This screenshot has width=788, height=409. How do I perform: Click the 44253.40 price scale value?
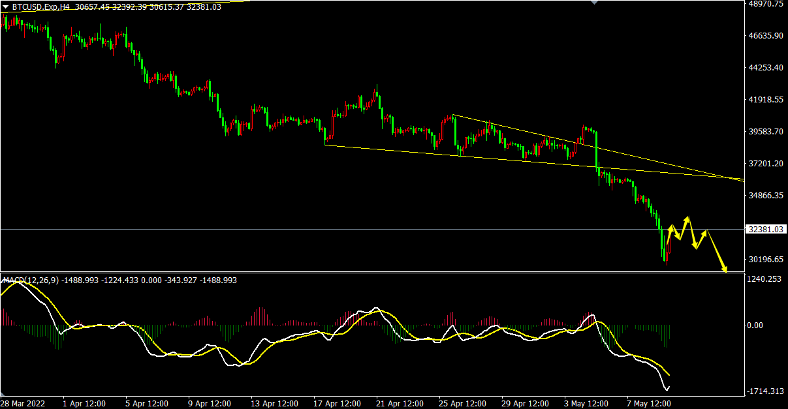click(765, 68)
